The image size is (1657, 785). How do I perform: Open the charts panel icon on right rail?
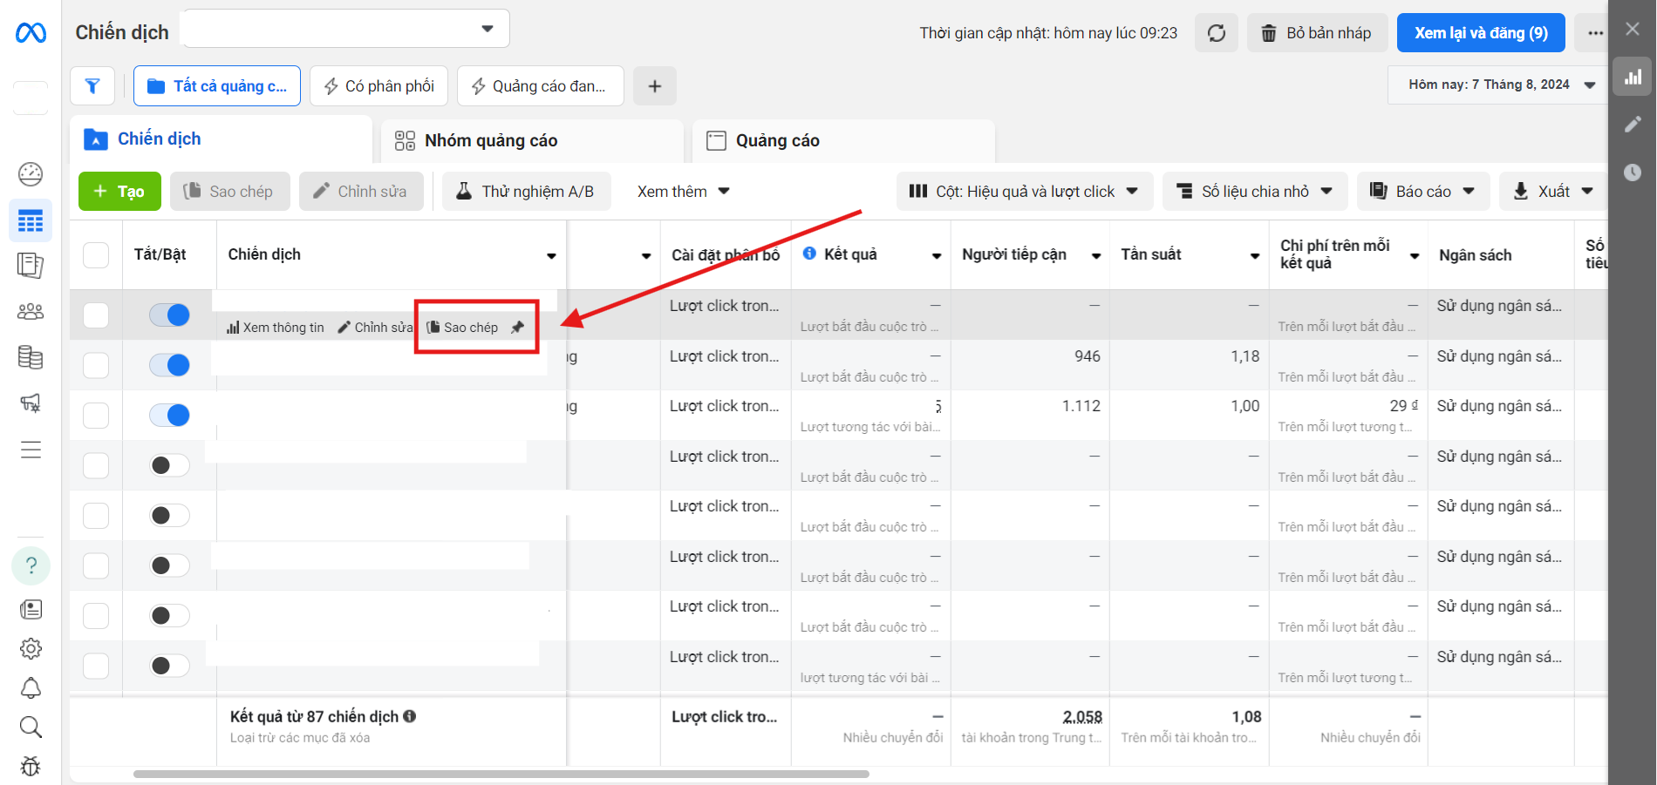point(1633,77)
